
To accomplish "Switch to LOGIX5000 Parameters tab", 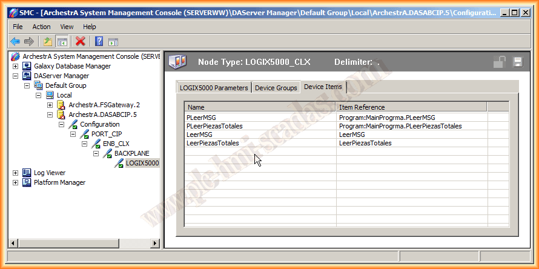I will 214,88.
